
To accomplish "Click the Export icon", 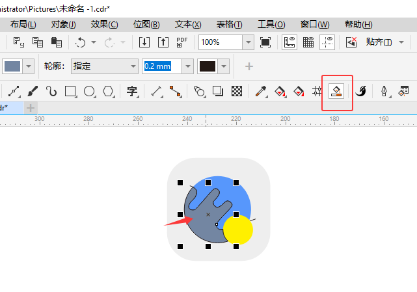I will 163,42.
